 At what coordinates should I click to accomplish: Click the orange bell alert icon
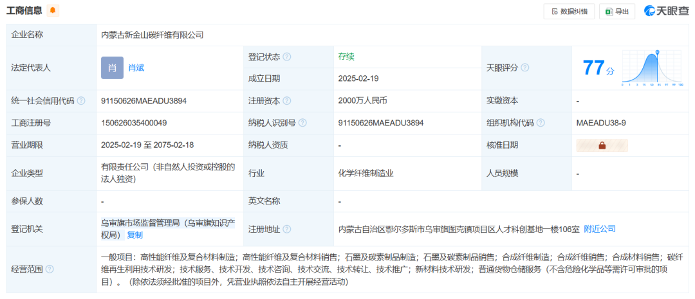click(53, 11)
